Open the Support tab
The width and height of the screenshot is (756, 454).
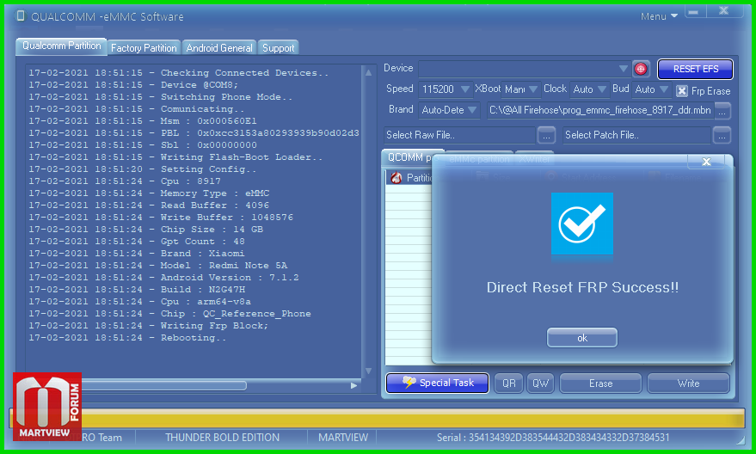coord(278,47)
